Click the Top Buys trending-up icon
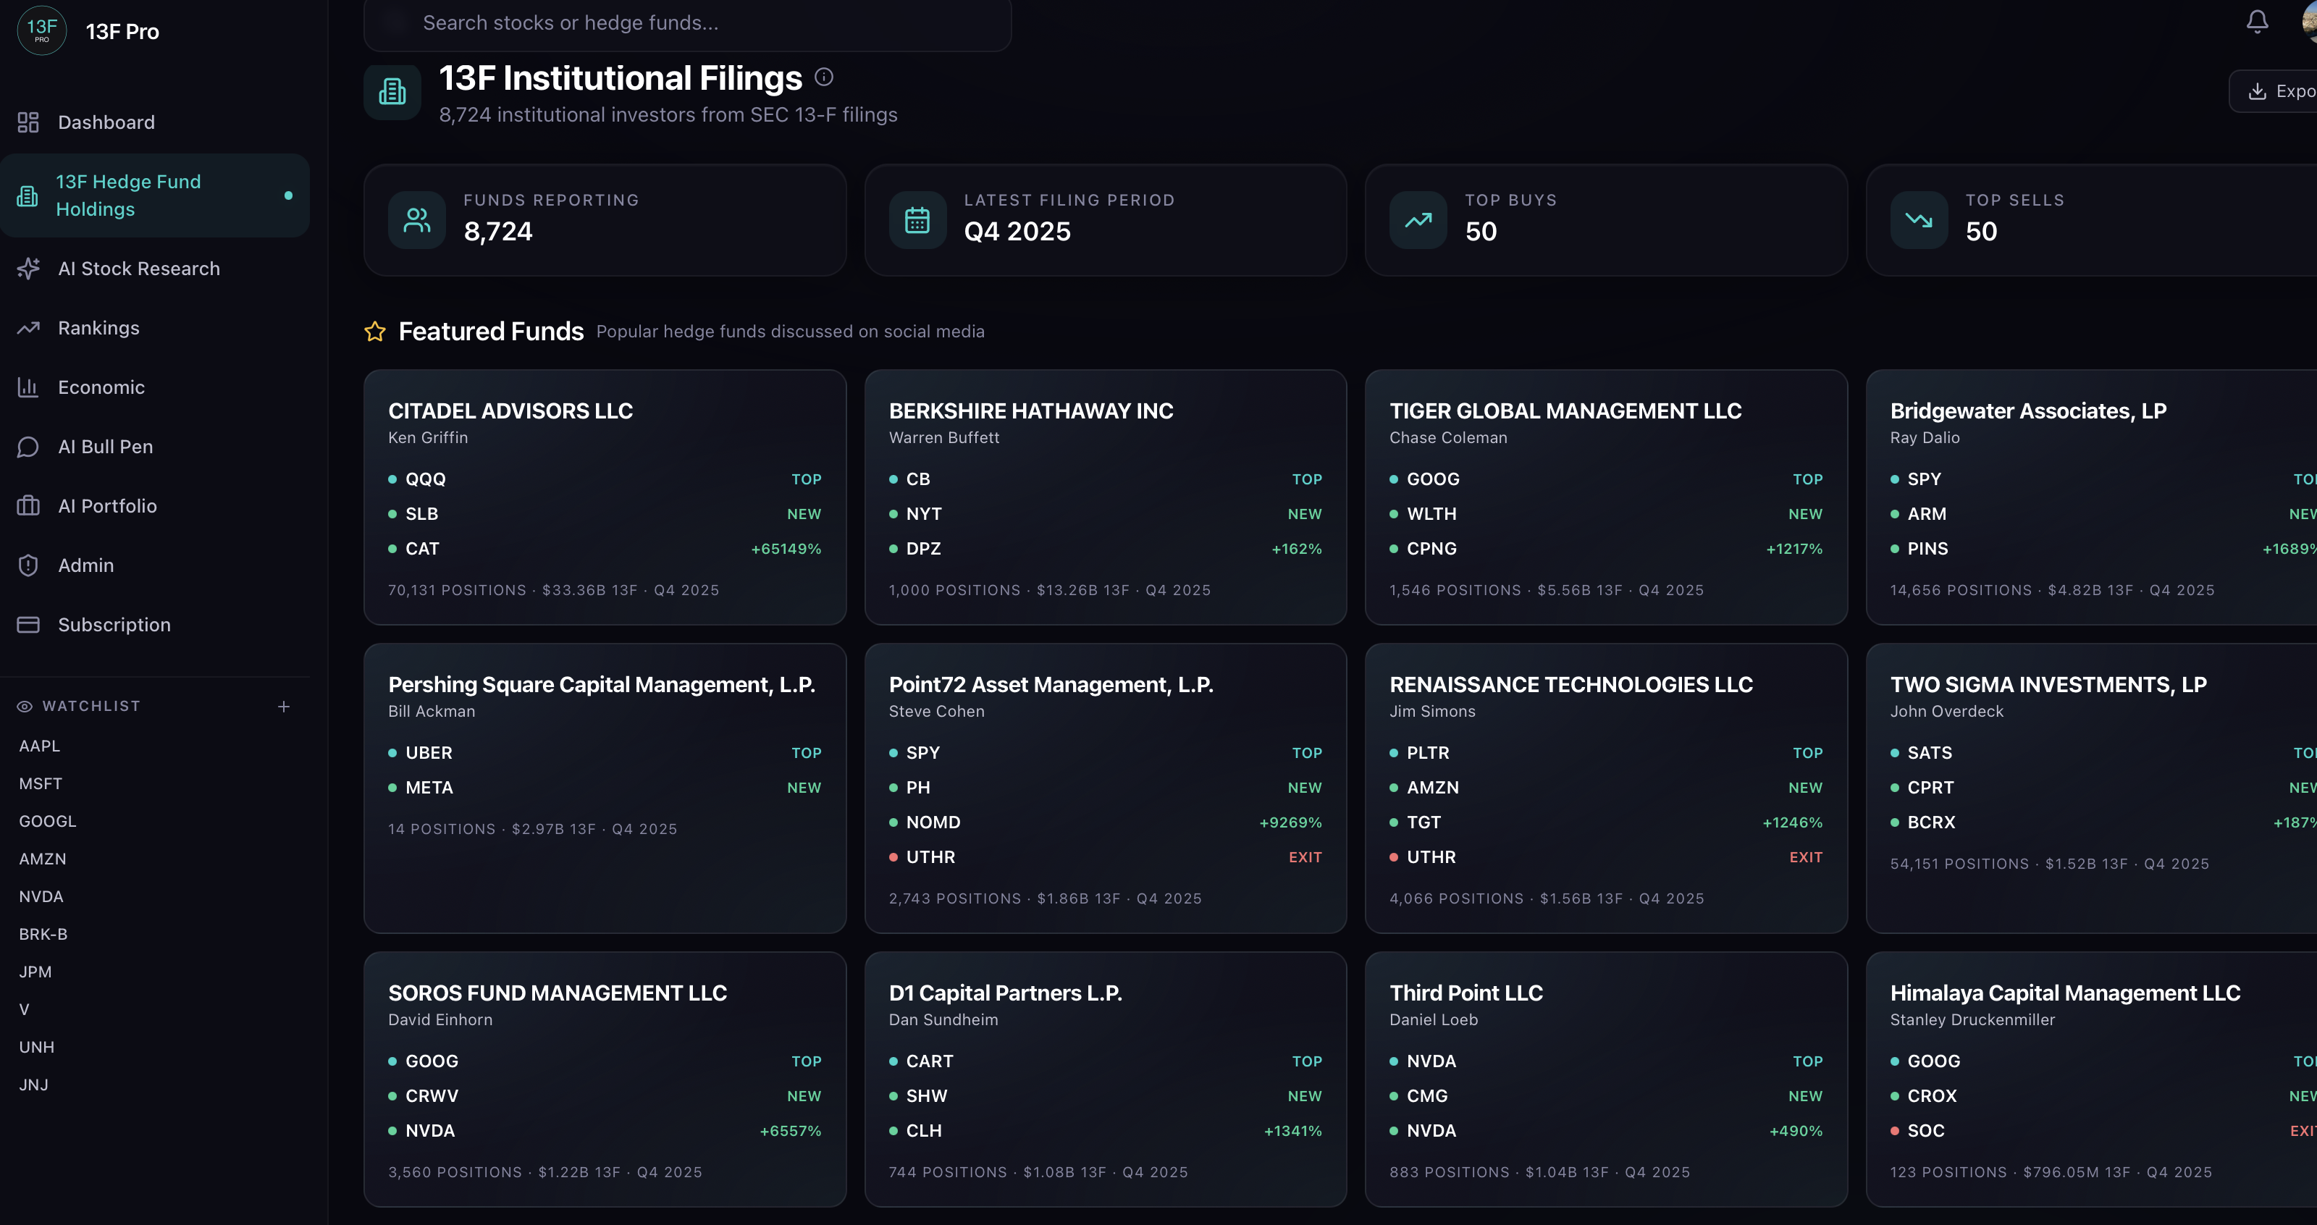2317x1225 pixels. tap(1418, 220)
